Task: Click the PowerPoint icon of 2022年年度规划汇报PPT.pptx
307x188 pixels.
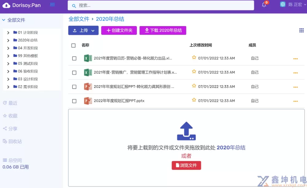Action: pos(88,101)
